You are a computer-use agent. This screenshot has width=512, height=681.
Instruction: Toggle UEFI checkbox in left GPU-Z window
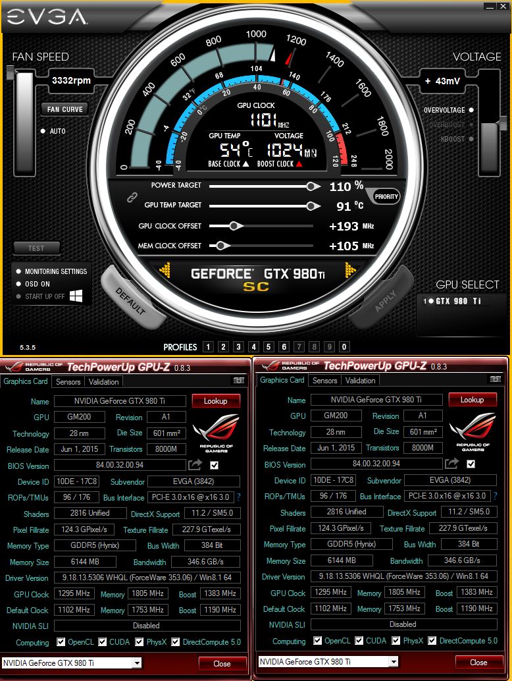point(214,465)
